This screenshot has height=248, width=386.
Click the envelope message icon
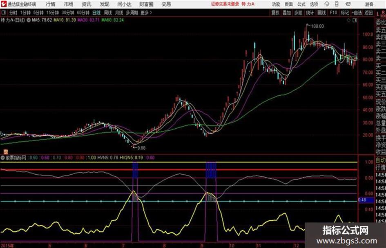348,4
